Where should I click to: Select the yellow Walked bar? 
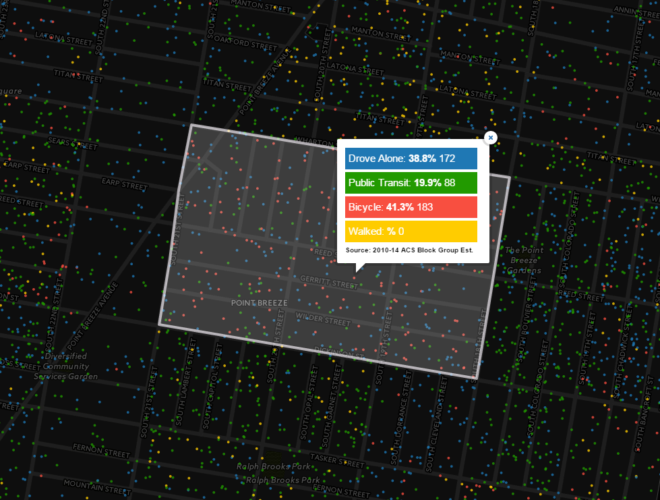pyautogui.click(x=411, y=231)
